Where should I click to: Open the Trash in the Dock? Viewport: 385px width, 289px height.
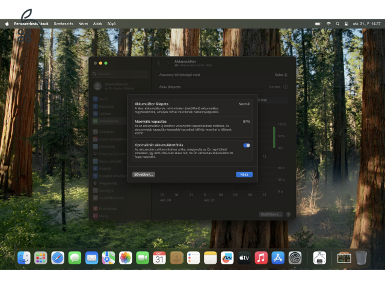tap(361, 258)
